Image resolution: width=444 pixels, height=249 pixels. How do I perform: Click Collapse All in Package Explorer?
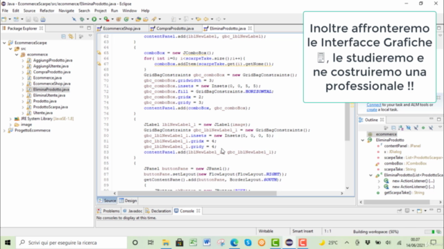(63, 37)
